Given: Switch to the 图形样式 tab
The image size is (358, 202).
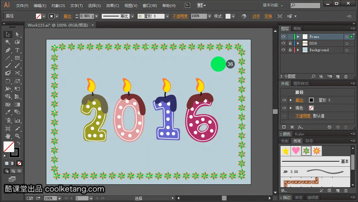Looking at the screenshot, I should coord(301,84).
